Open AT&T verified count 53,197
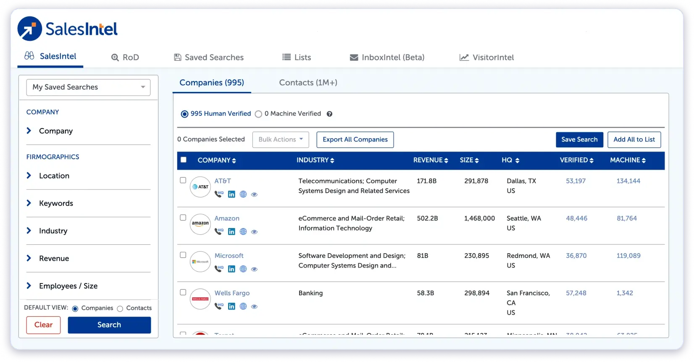Image resolution: width=694 pixels, height=362 pixels. click(x=576, y=181)
